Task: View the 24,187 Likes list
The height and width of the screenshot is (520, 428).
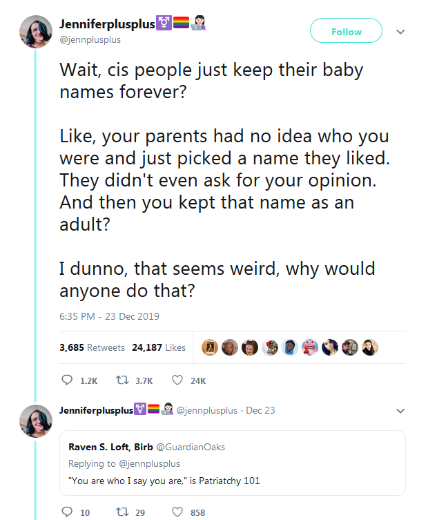Action: coord(159,347)
